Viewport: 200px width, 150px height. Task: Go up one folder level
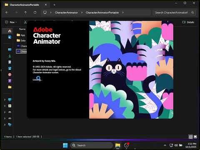[x=25, y=12]
